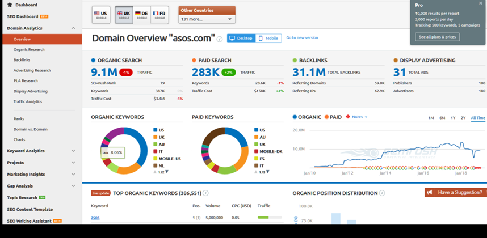Click See all plans & prices button
The image size is (487, 238).
click(437, 37)
